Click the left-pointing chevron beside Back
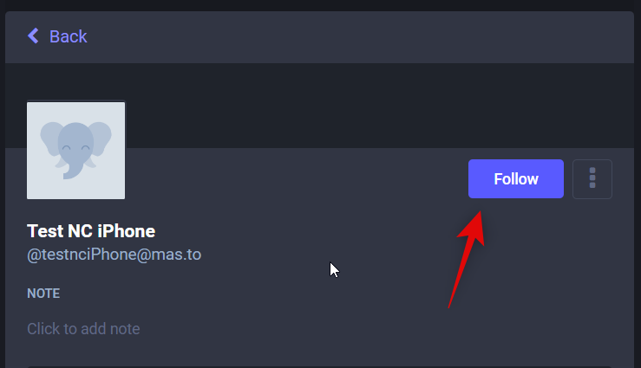This screenshot has width=641, height=368. coord(34,36)
